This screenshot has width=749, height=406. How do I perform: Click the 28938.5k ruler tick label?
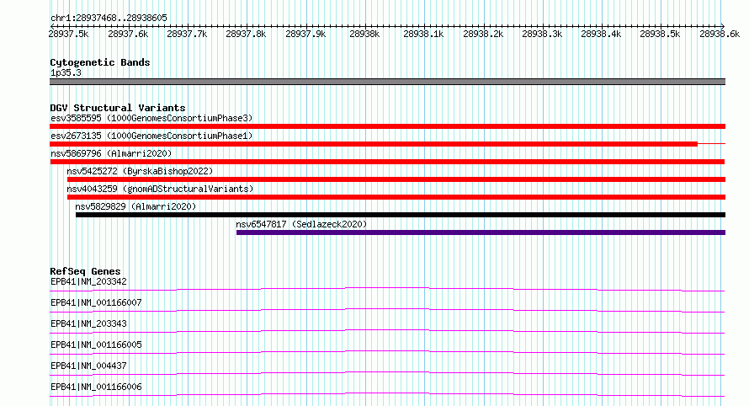(x=660, y=34)
